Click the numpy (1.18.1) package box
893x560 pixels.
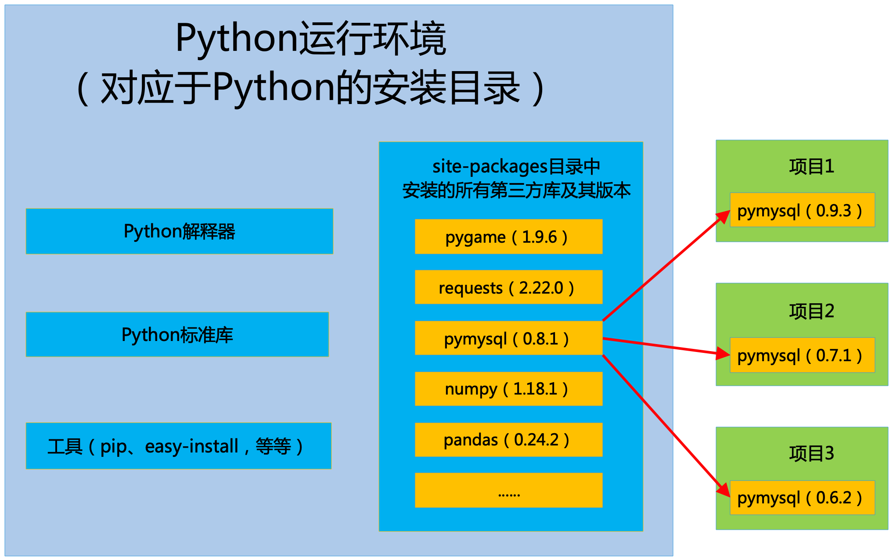click(508, 389)
